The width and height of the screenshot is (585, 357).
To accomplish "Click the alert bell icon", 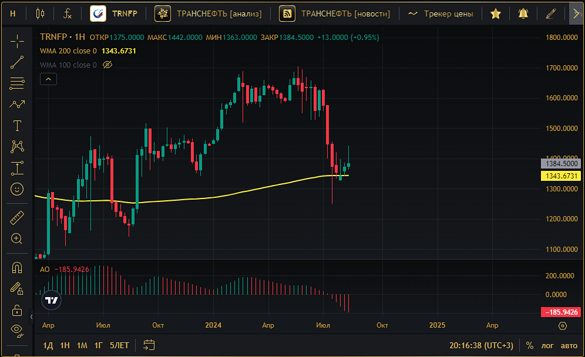I will pos(523,14).
